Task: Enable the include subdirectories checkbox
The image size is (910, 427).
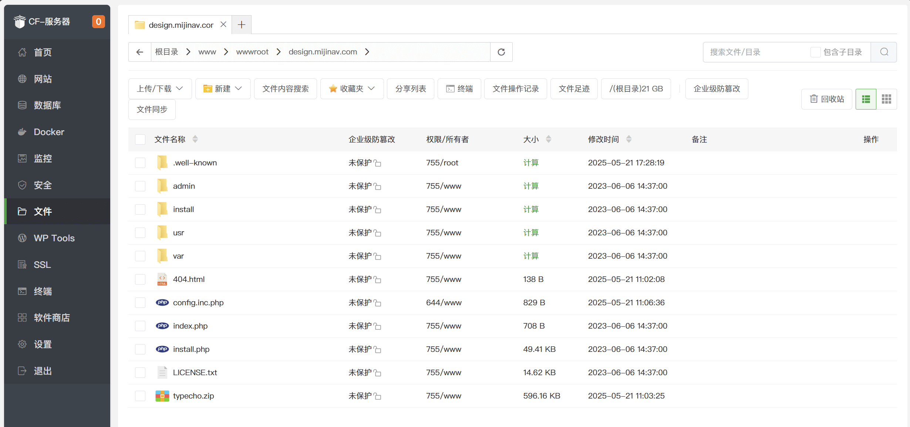Action: tap(815, 52)
